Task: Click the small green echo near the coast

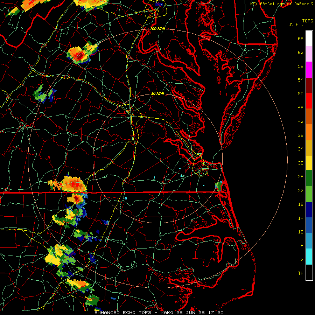Action: [219, 186]
